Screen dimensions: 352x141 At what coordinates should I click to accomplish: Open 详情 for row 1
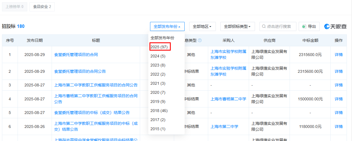pyautogui.click(x=339, y=55)
